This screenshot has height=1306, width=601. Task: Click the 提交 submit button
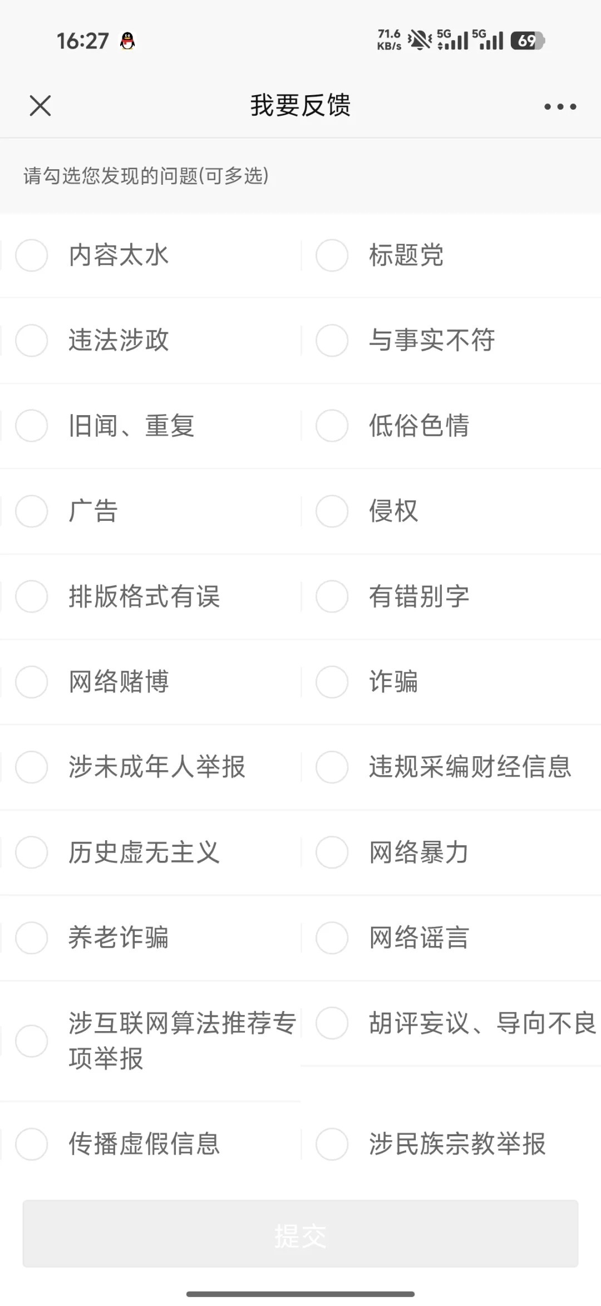[300, 1234]
